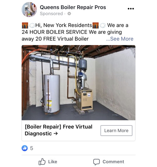This screenshot has height=167, width=157.
Task: Click the Sponsored label
Action: tap(51, 14)
